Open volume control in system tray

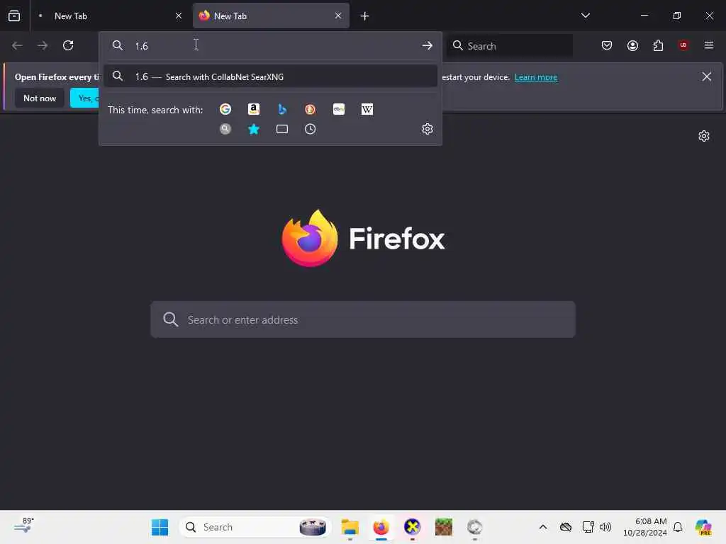coord(605,527)
